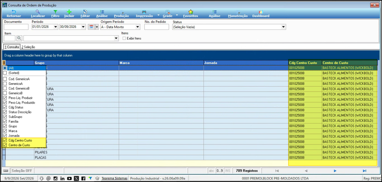
Task: Uncheck the Jornada column option
Action: pos(5,136)
